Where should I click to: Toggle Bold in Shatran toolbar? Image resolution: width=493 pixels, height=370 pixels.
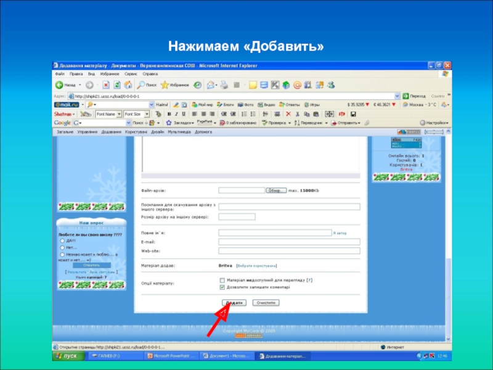point(169,114)
